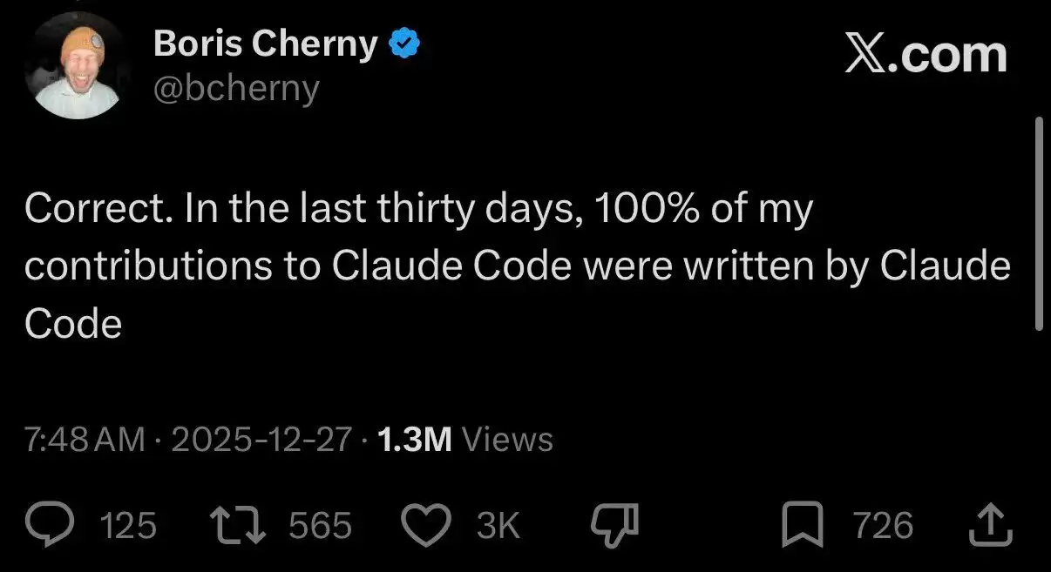Click the 2025-12-27 post date
This screenshot has height=572, width=1051.
261,440
